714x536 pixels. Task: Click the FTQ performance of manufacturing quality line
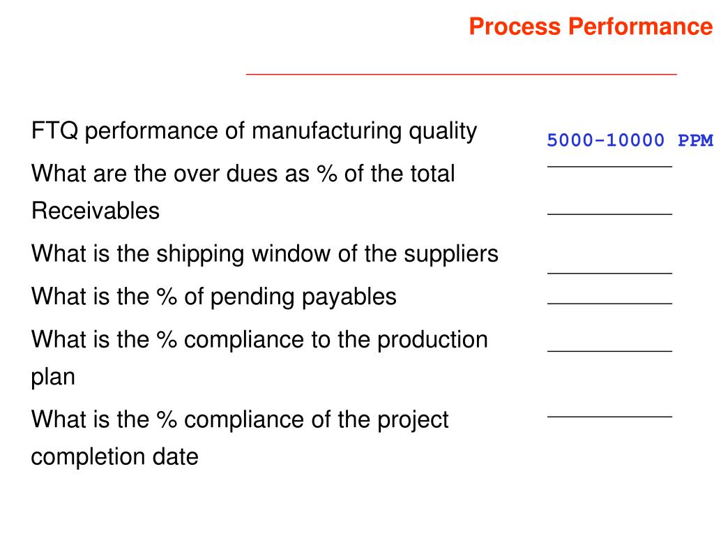[x=254, y=131]
